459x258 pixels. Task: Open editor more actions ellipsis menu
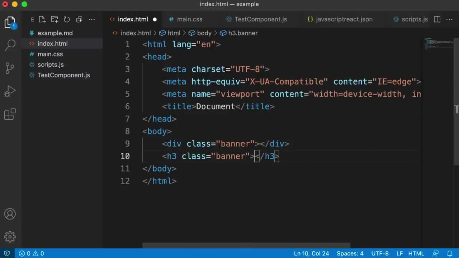click(x=450, y=19)
